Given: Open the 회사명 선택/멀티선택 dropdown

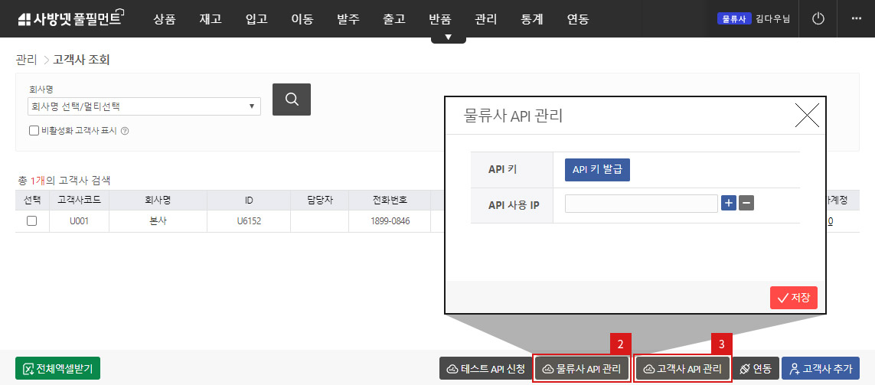Looking at the screenshot, I should pos(143,106).
